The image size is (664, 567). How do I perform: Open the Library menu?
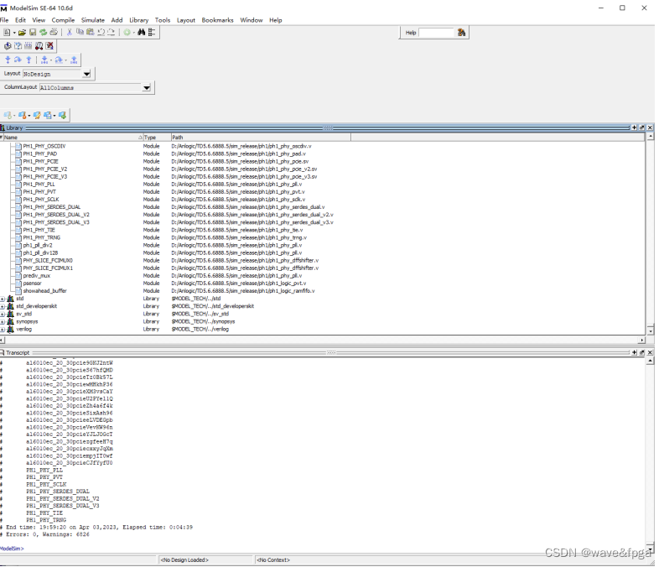[x=139, y=20]
